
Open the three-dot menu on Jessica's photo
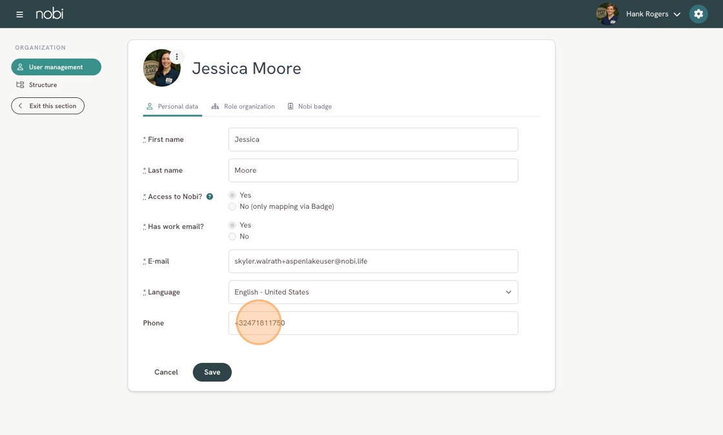[x=177, y=57]
